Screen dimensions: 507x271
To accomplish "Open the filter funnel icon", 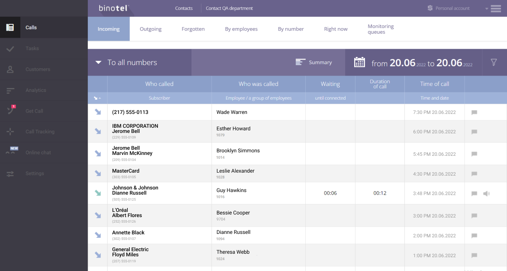I will point(494,62).
